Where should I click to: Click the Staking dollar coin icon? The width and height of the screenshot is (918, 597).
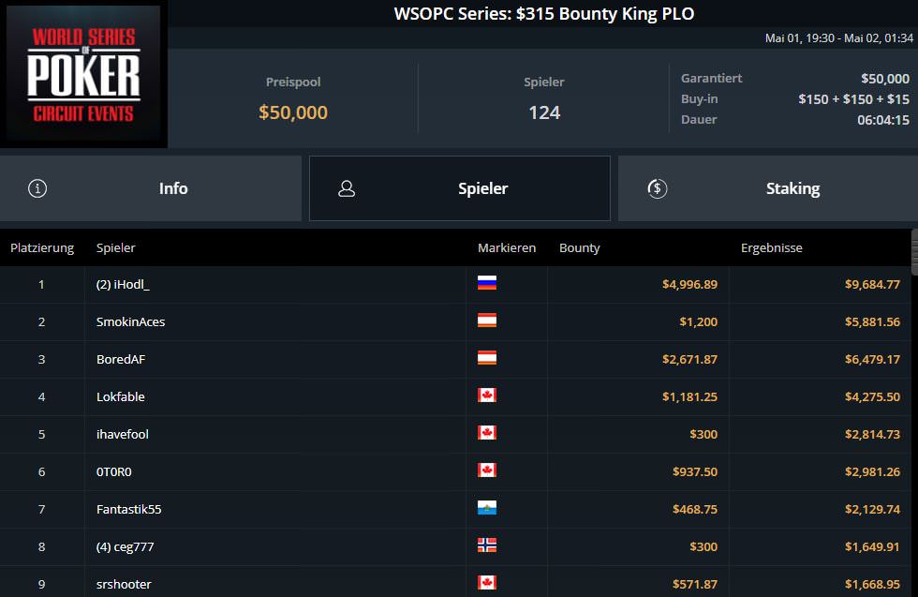(657, 188)
